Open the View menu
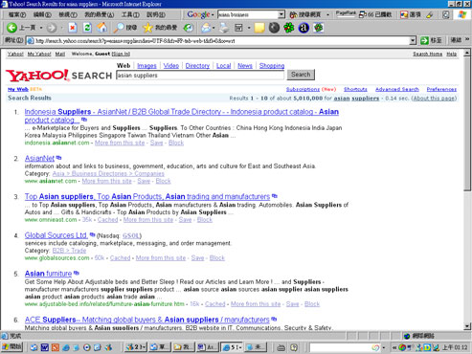This screenshot has width=472, height=354. tap(68, 14)
